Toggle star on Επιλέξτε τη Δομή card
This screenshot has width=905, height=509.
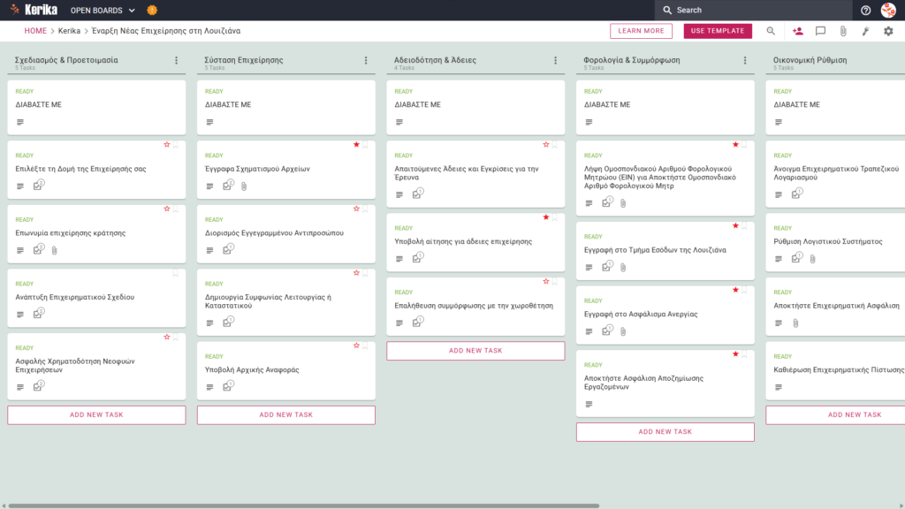[167, 145]
